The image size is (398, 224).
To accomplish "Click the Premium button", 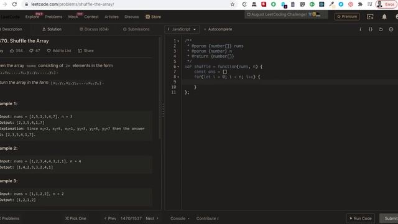I will pos(347,17).
